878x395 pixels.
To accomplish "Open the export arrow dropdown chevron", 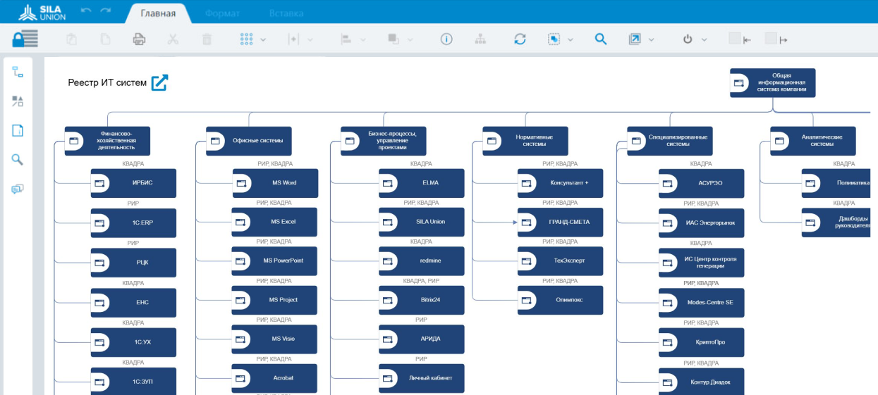I will 652,40.
